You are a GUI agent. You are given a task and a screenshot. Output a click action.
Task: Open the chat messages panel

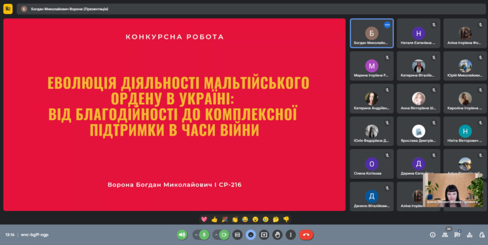coord(457,235)
